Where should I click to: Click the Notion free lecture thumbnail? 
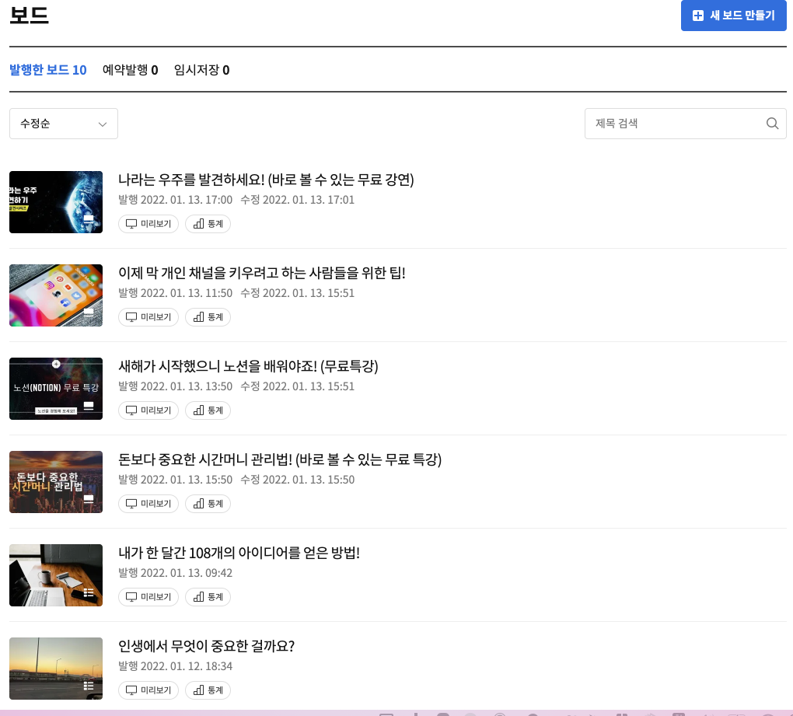pos(55,389)
